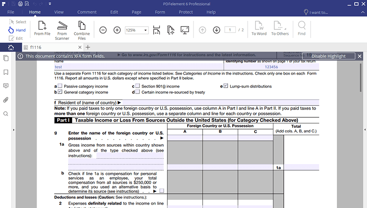Click column A foreign country name field

[185, 137]
